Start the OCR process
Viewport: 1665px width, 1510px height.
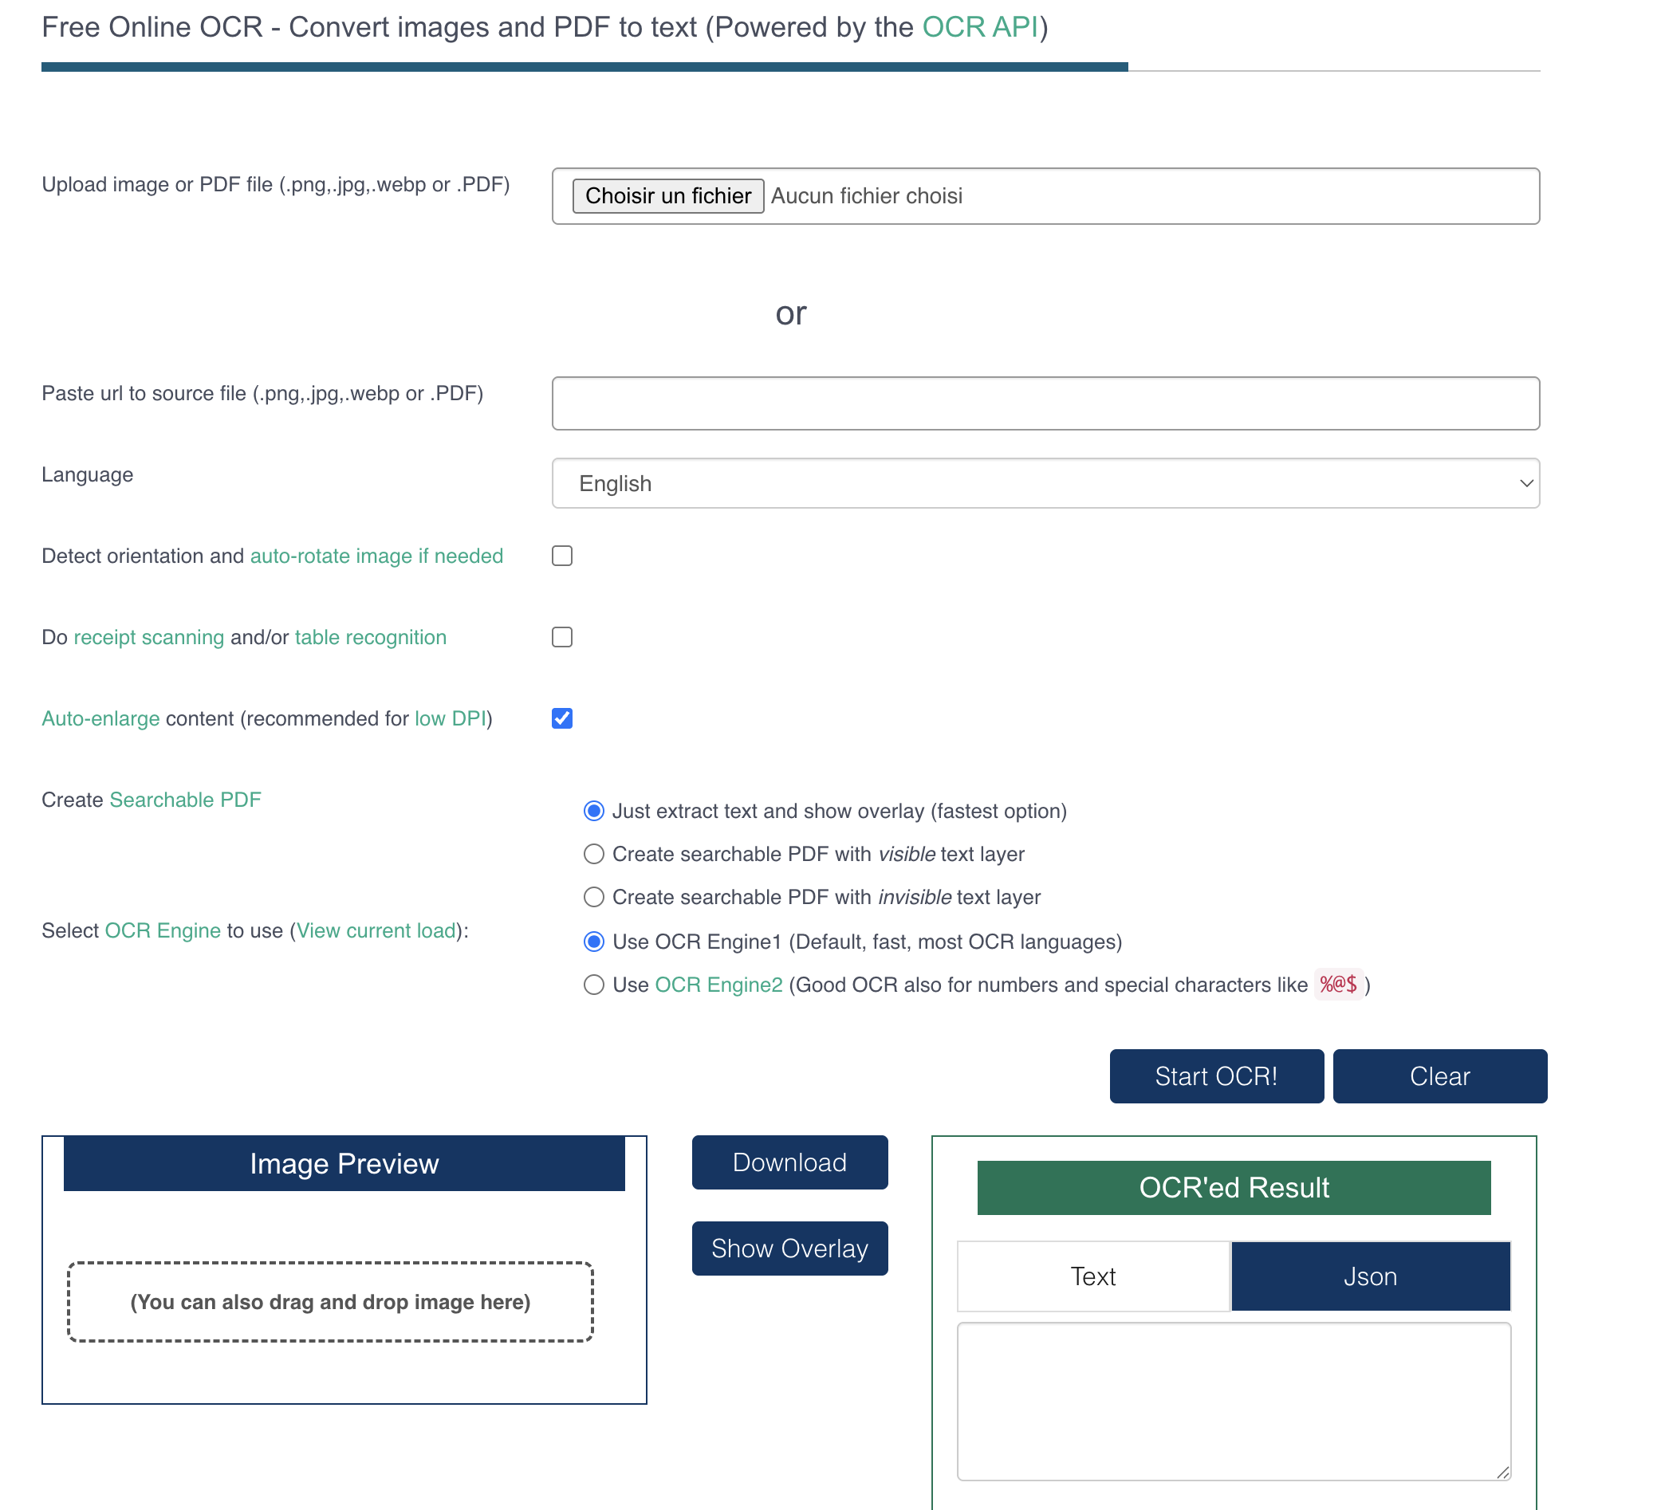pos(1216,1075)
